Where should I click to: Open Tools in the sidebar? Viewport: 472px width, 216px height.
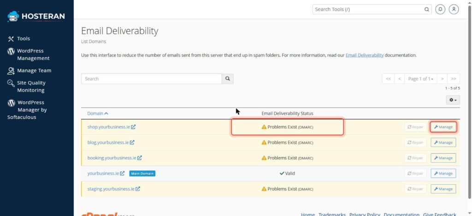tap(18, 39)
